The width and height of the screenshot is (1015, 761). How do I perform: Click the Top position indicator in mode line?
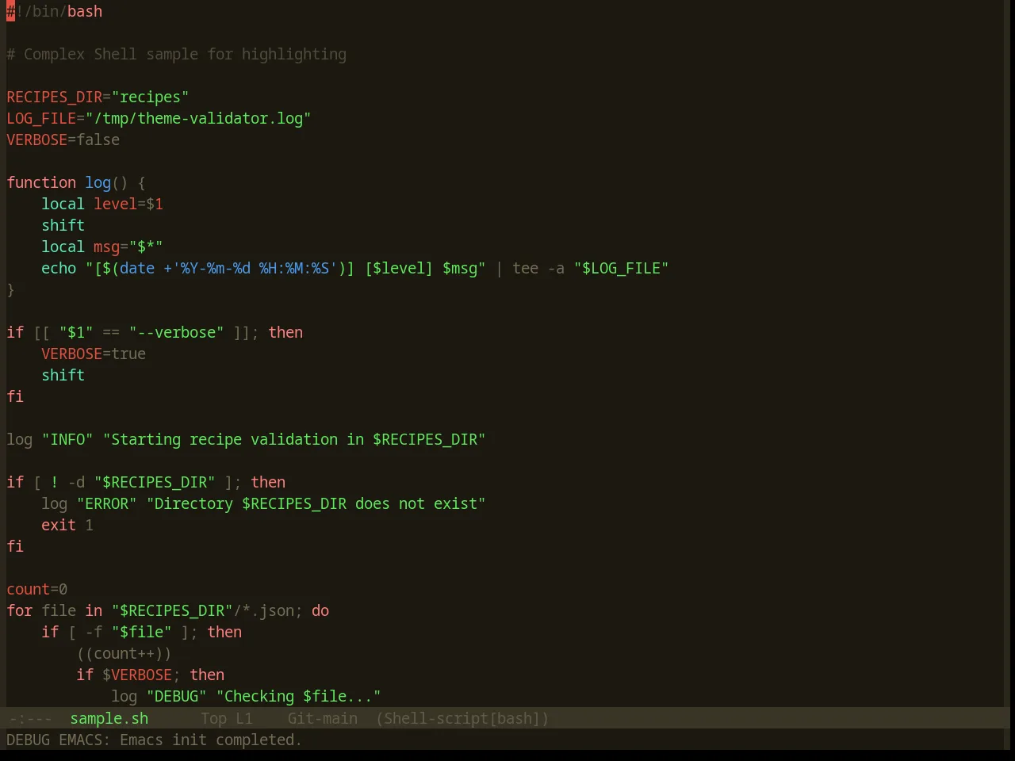(x=213, y=718)
